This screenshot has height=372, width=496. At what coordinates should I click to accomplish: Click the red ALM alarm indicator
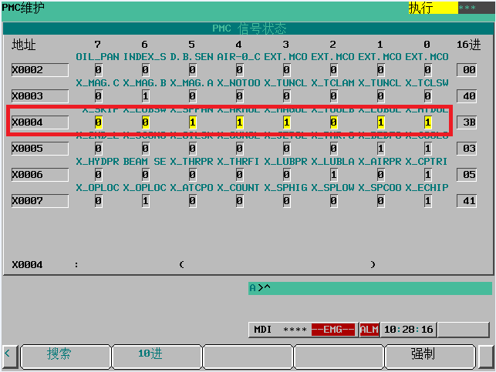click(x=369, y=330)
